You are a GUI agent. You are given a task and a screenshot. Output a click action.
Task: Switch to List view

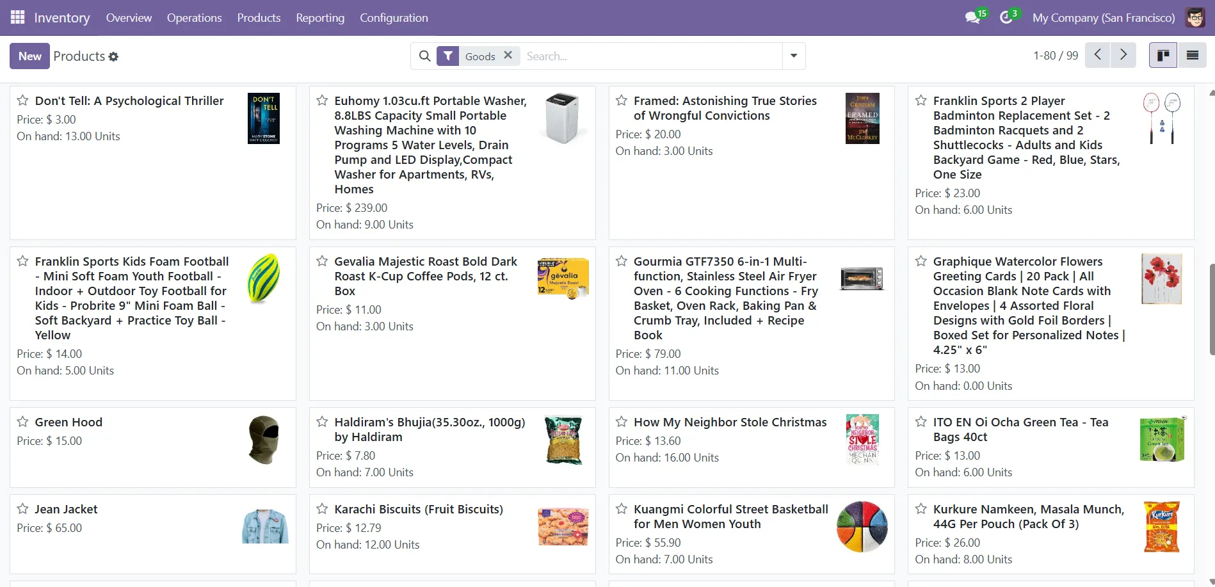click(x=1192, y=55)
